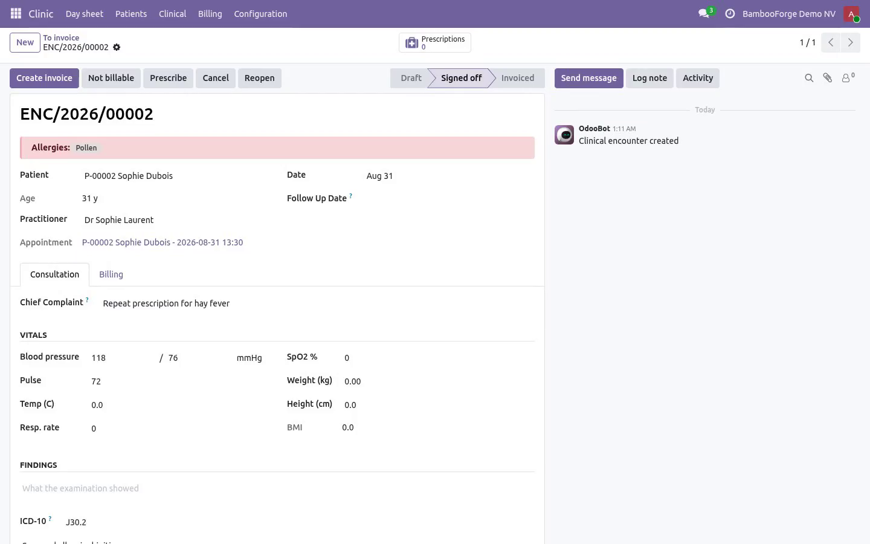Go to the next record arrow

pos(850,42)
